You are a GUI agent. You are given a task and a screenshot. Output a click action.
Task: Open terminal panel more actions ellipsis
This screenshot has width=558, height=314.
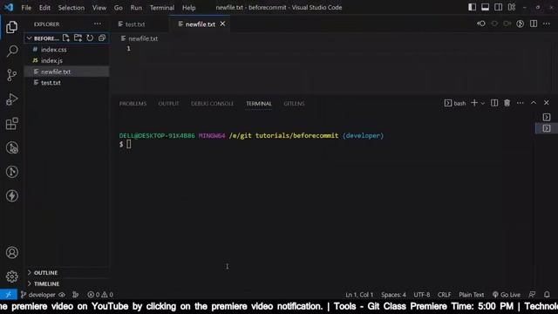[x=521, y=103]
